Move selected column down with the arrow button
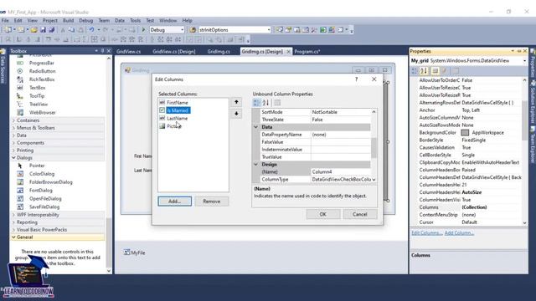536x301 pixels. [x=236, y=114]
